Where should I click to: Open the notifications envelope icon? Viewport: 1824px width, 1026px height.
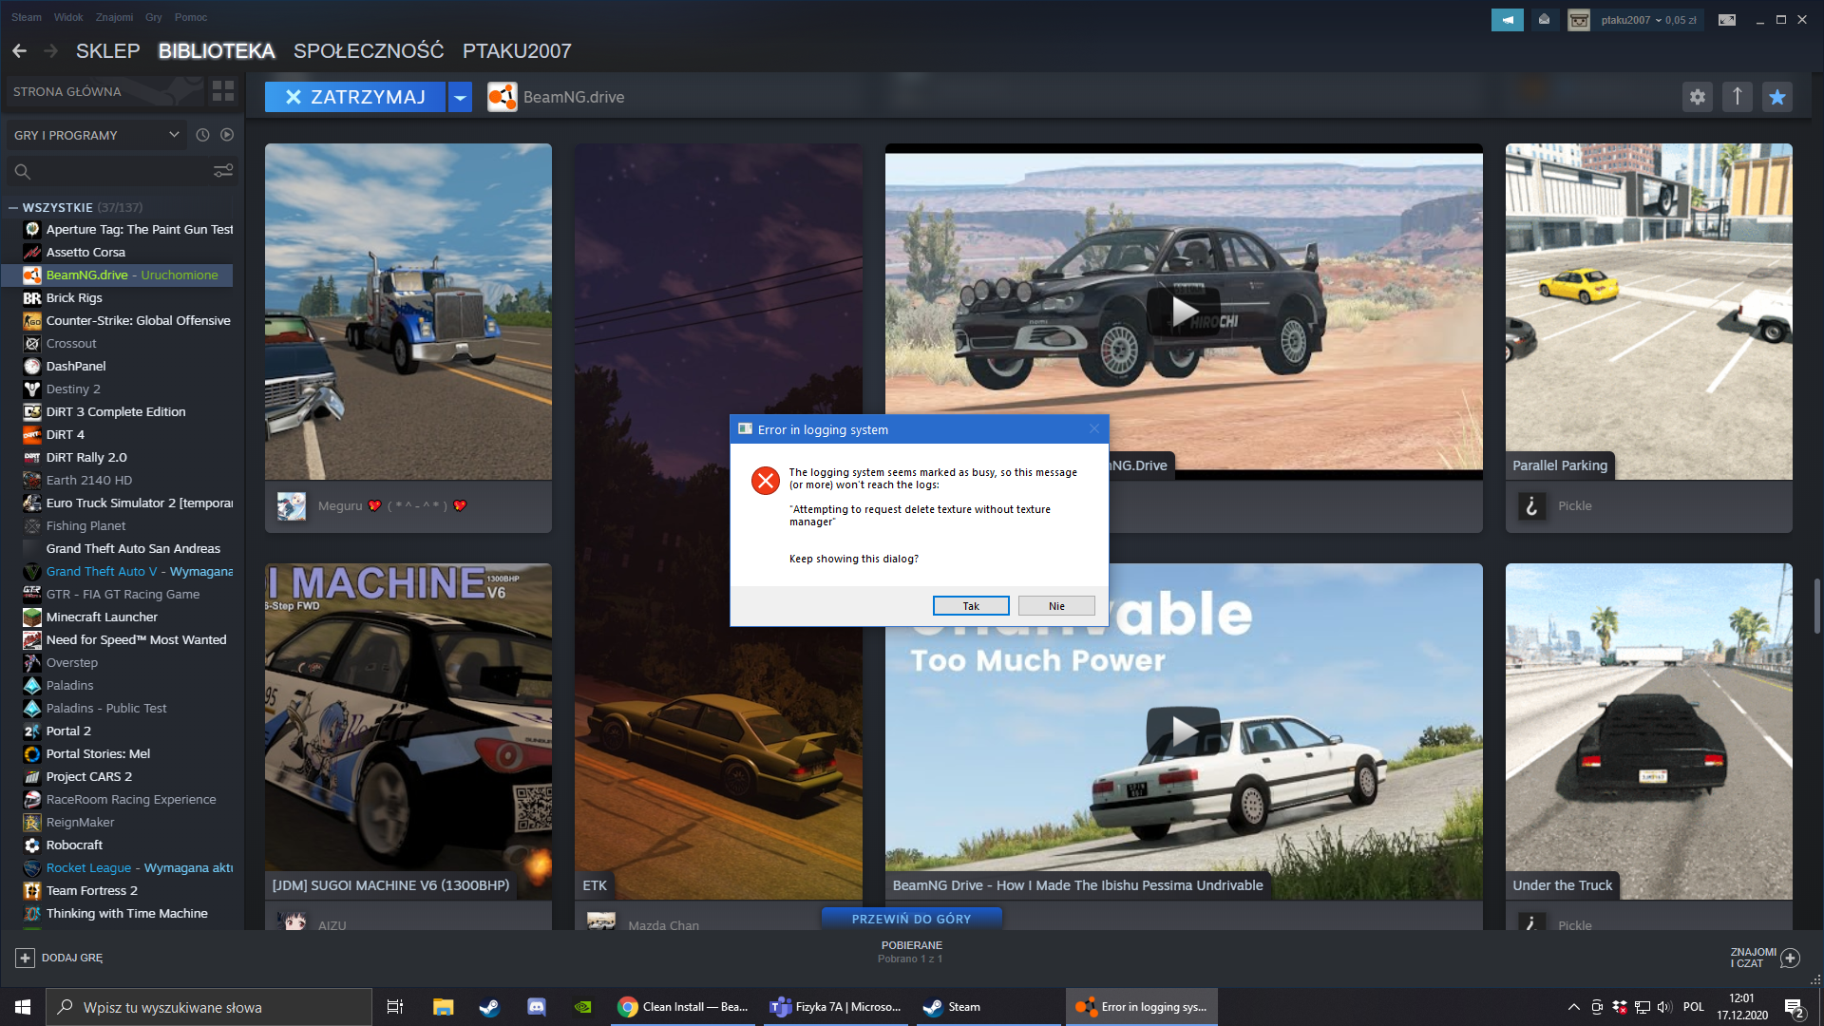(x=1544, y=20)
